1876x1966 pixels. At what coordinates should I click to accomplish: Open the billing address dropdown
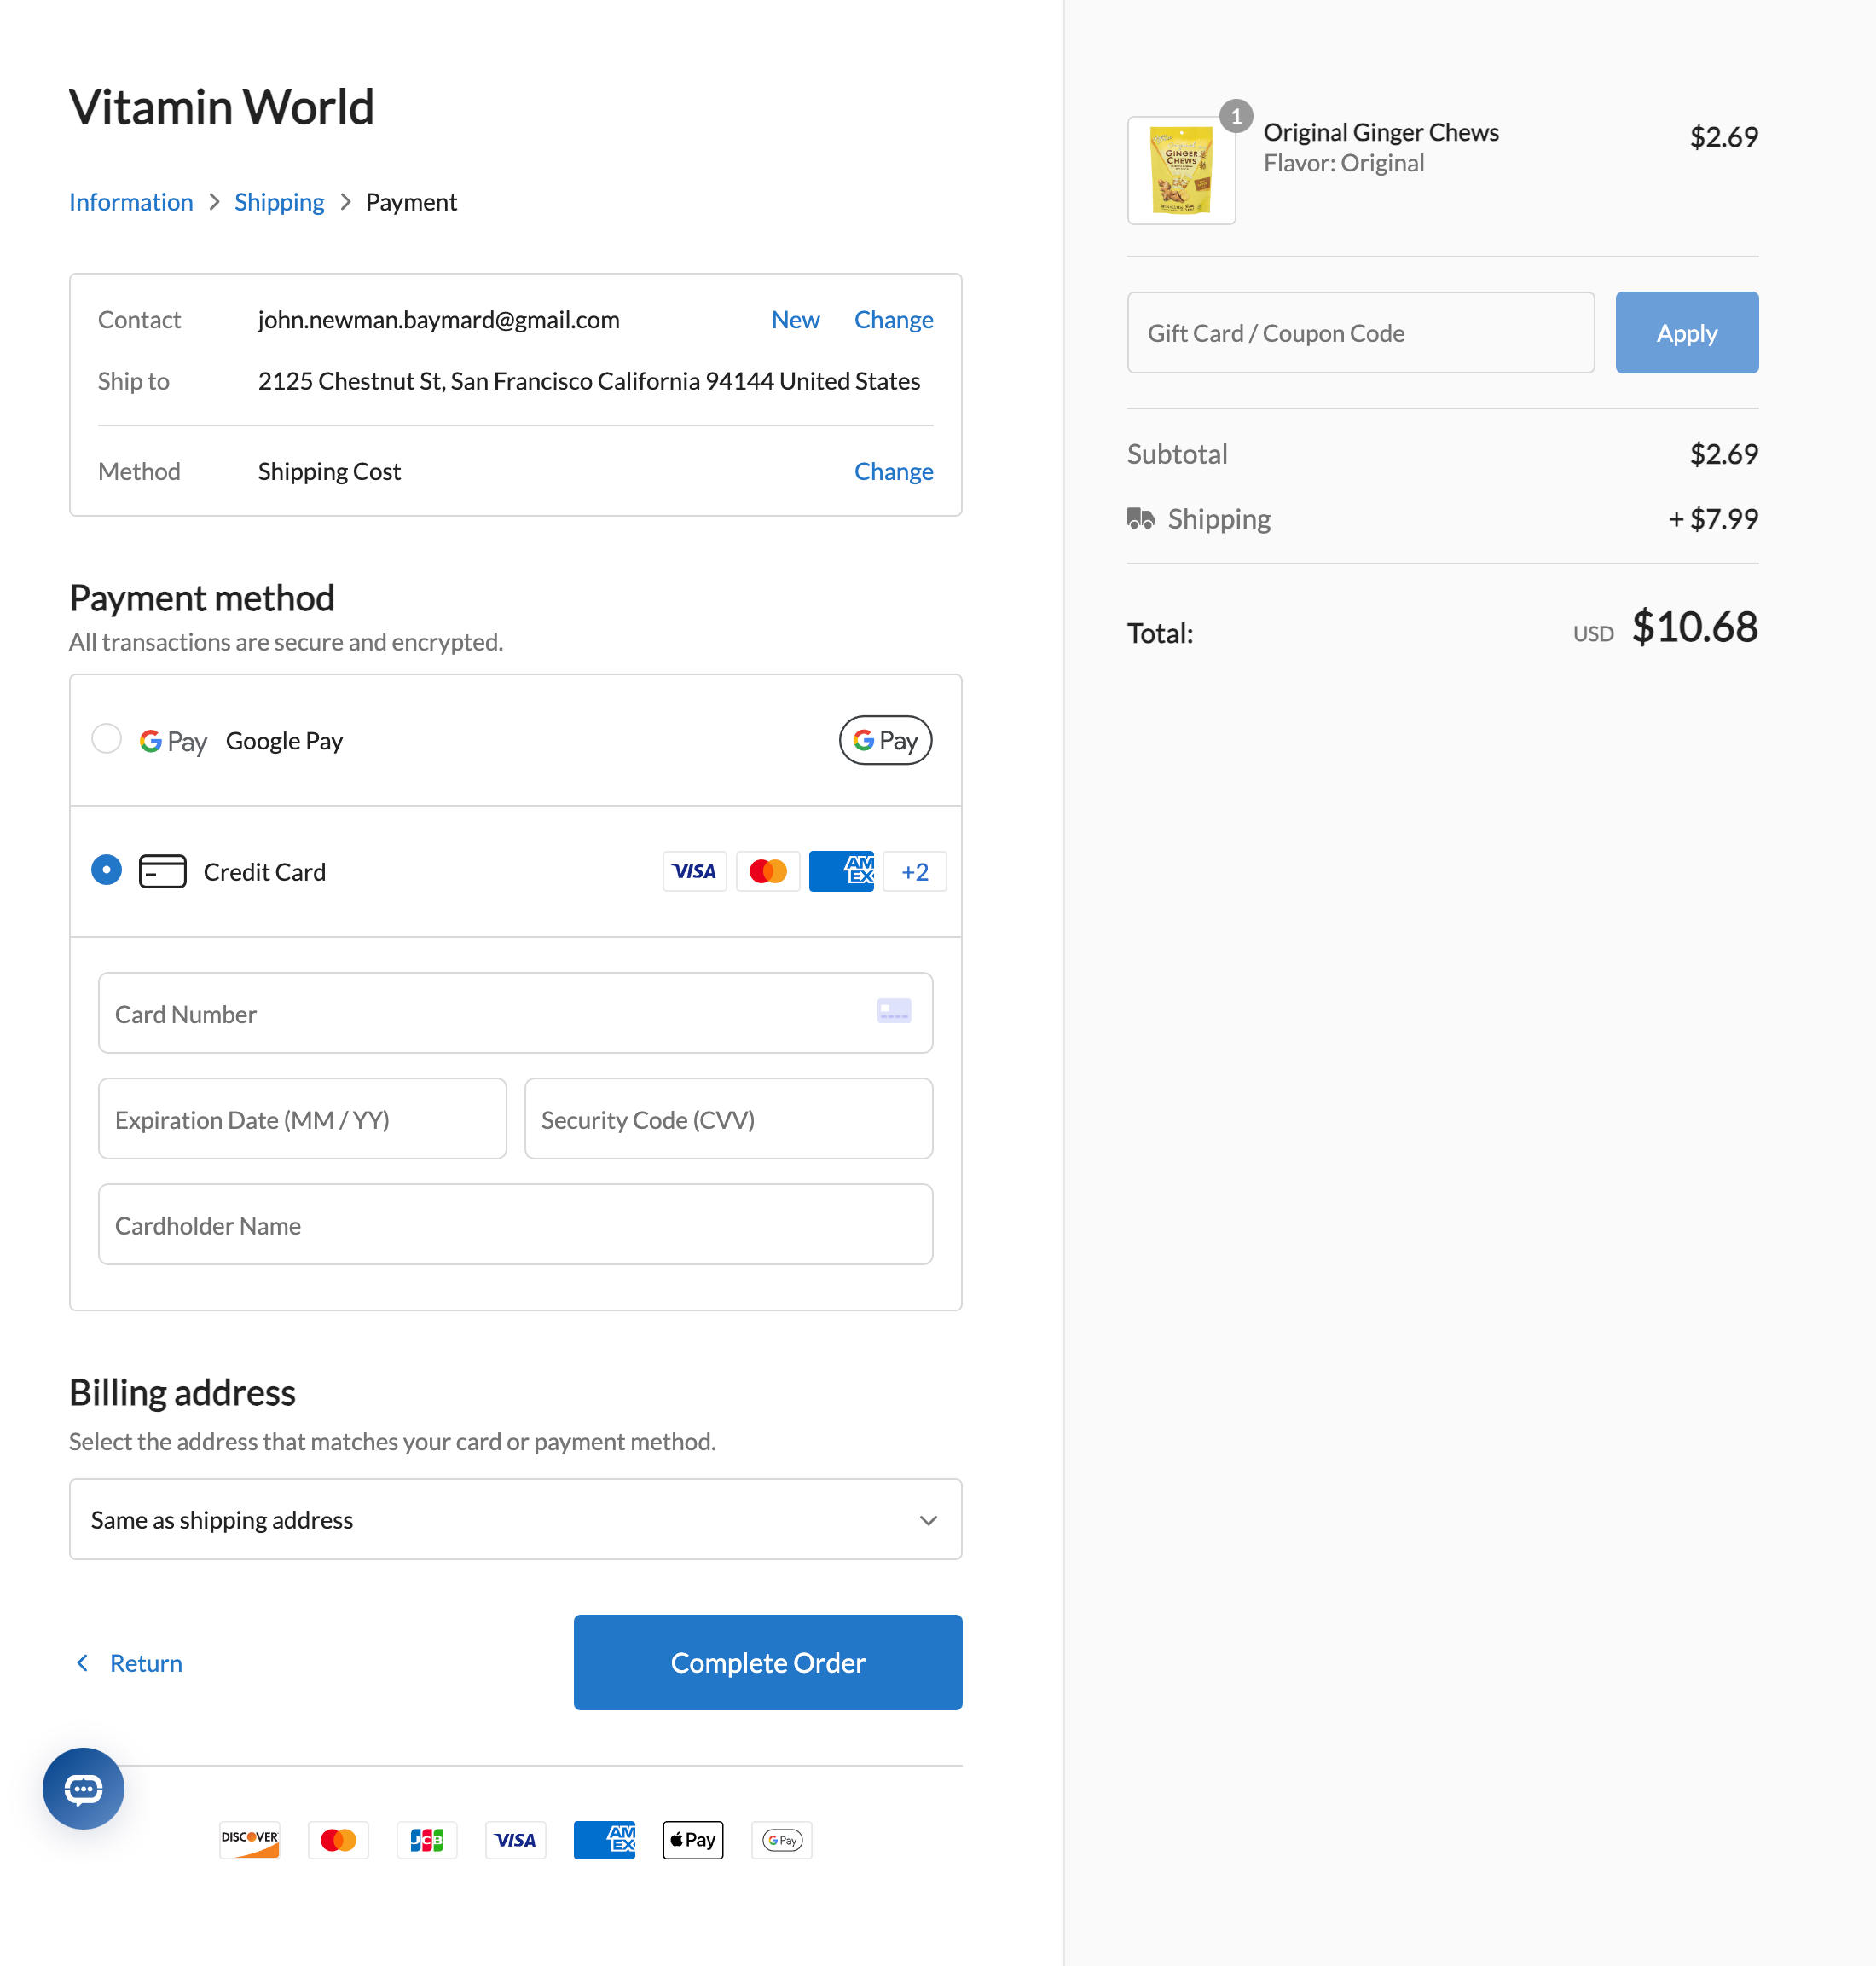click(515, 1519)
